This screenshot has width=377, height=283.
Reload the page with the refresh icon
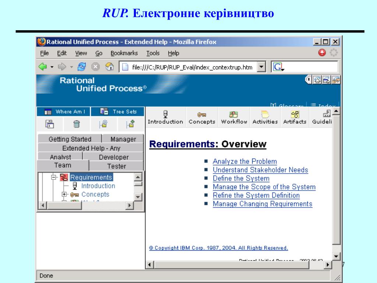click(81, 67)
